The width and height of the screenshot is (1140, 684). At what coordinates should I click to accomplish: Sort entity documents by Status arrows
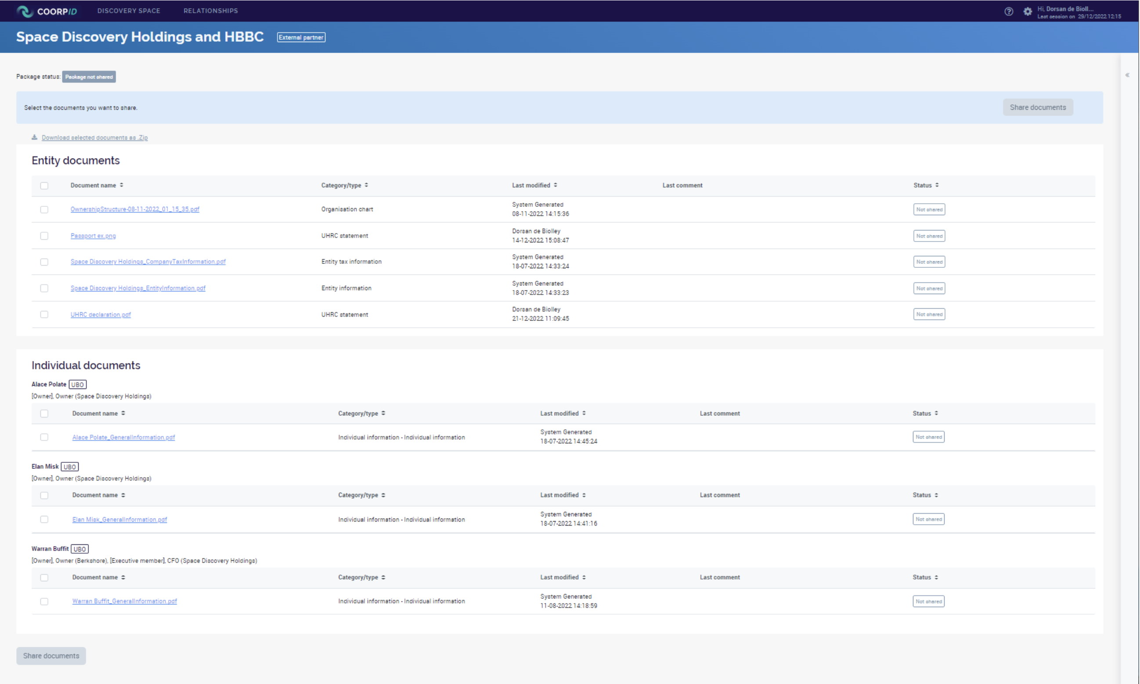(937, 185)
